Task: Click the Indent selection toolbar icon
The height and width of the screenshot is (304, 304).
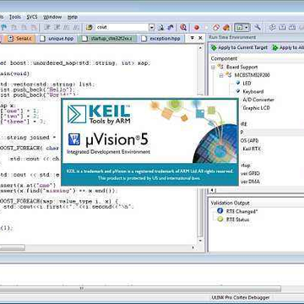Action: point(47,27)
